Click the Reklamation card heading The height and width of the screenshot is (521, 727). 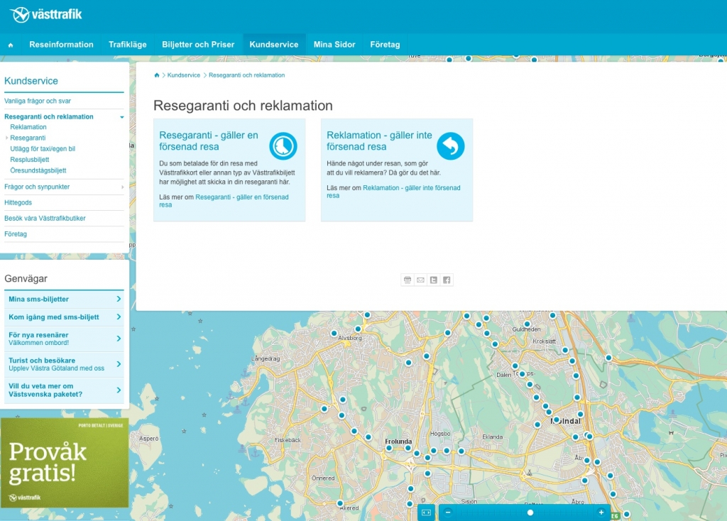379,141
